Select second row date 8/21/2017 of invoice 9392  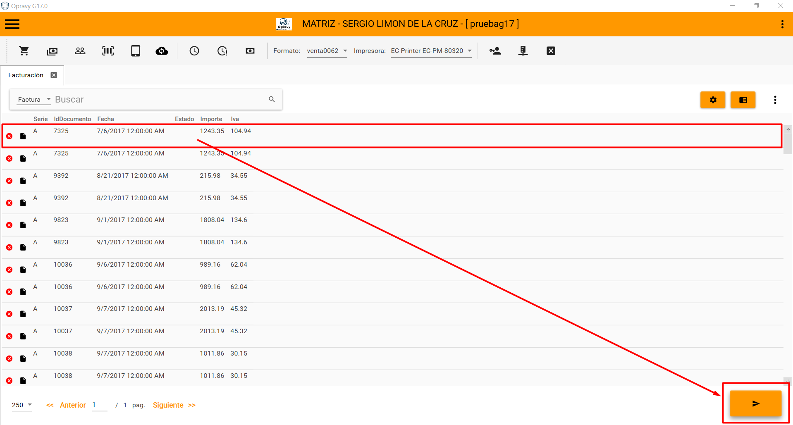tap(132, 198)
